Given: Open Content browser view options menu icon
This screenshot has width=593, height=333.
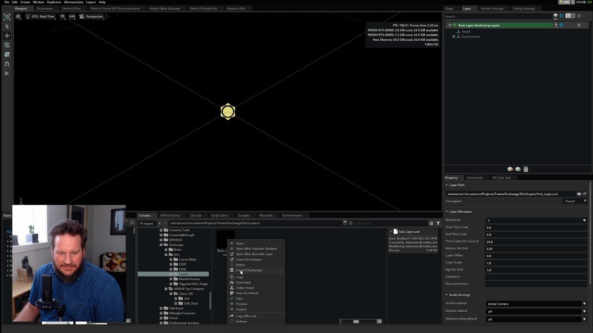Looking at the screenshot, I should point(431,223).
